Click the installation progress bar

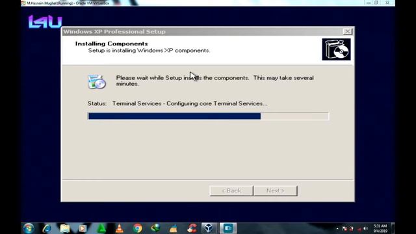(x=208, y=116)
